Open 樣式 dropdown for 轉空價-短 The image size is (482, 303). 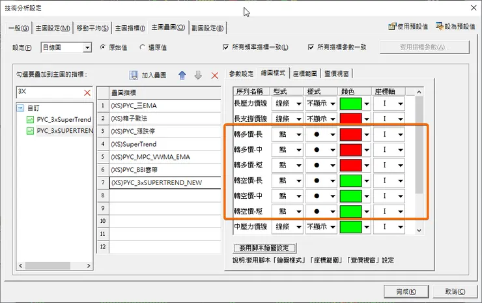[333, 211]
